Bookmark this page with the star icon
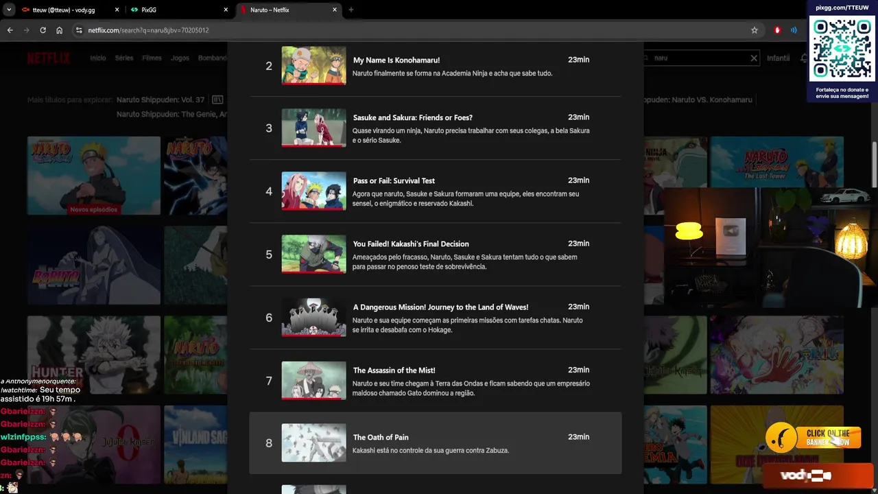This screenshot has height=494, width=878. pos(755,30)
